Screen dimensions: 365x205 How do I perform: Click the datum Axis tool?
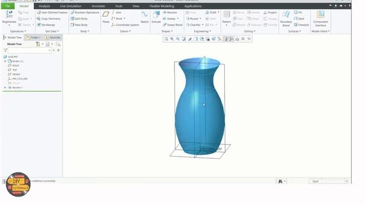tap(116, 13)
